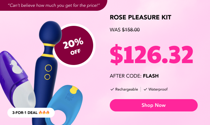Click the ROSE PLEASURE KIT heading

coord(141,17)
